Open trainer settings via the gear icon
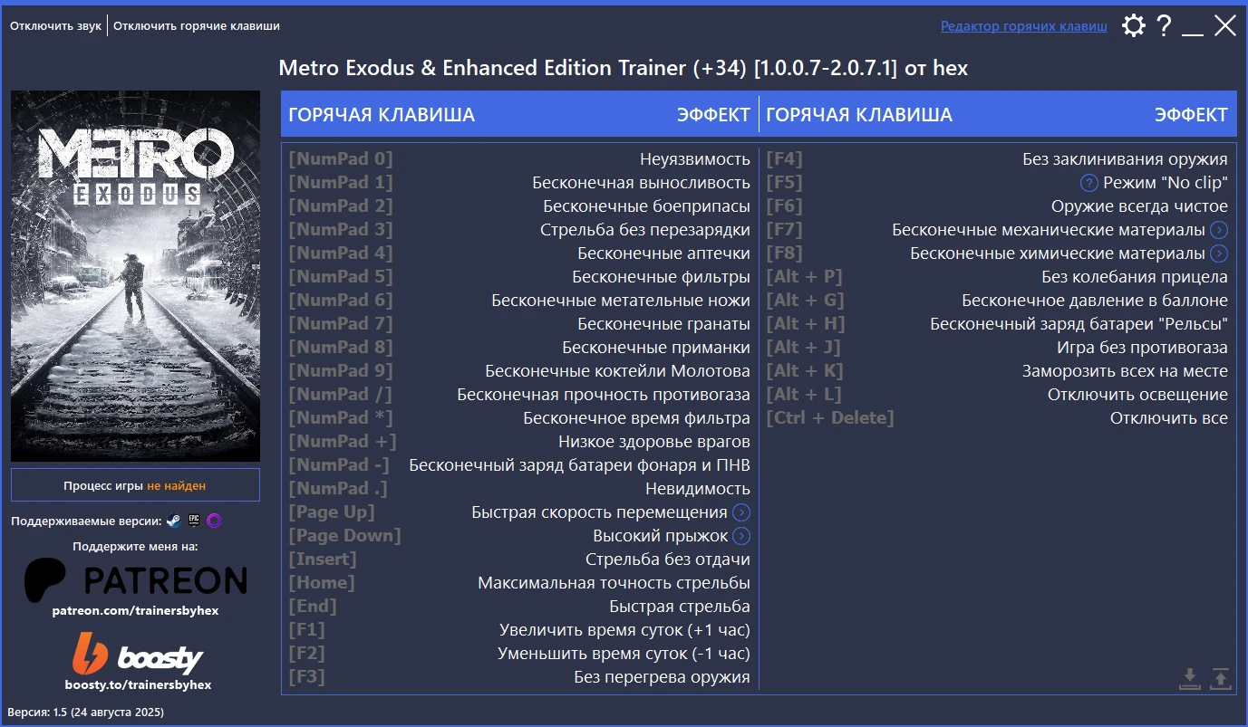Screen dimensions: 1248x727 [1133, 25]
